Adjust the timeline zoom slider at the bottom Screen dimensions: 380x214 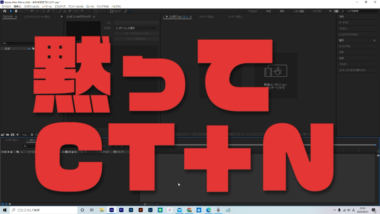(145, 204)
